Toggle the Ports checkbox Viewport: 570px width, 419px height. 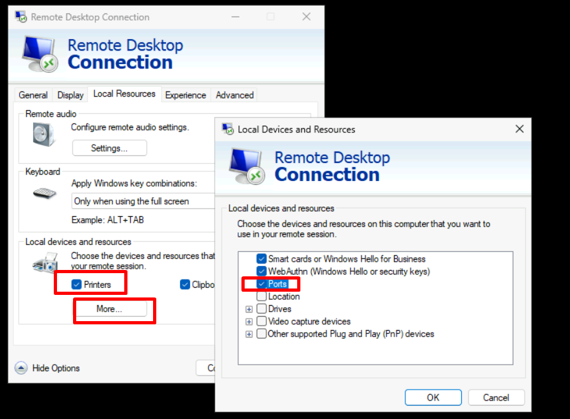tap(261, 284)
